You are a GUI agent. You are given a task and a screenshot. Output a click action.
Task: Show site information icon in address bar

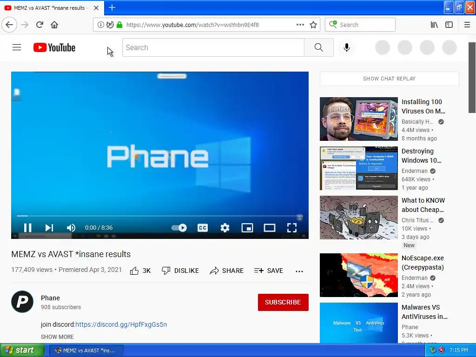[x=100, y=25]
